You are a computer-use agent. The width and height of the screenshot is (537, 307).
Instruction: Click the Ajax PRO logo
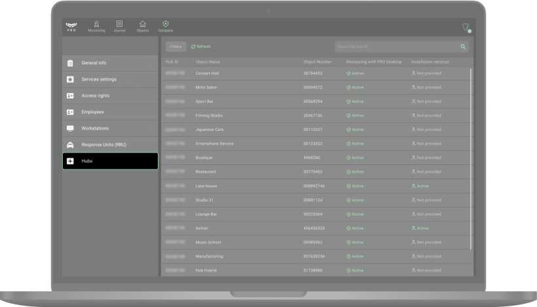(71, 27)
